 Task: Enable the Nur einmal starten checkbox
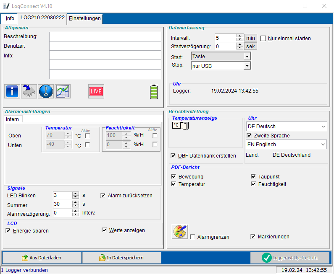[264, 39]
